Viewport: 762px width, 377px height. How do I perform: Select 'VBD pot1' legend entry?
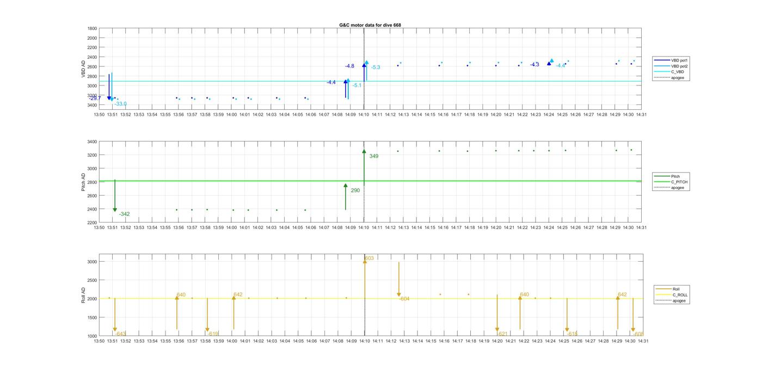tap(679, 60)
